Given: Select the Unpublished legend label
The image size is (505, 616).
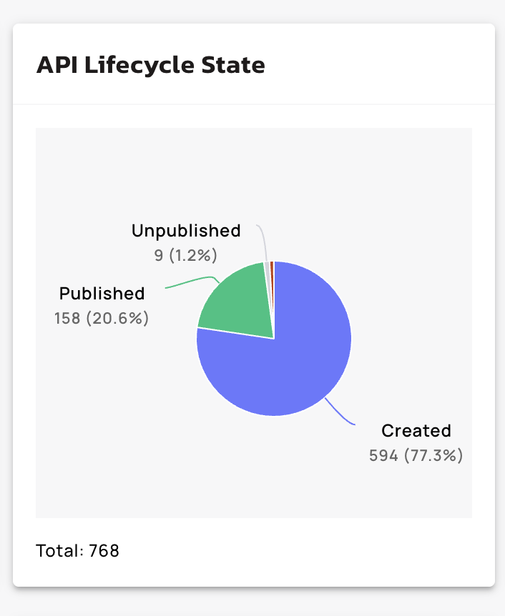Looking at the screenshot, I should pyautogui.click(x=186, y=231).
